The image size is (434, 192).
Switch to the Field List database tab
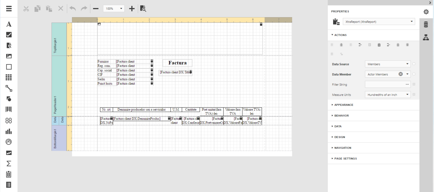pos(426,24)
